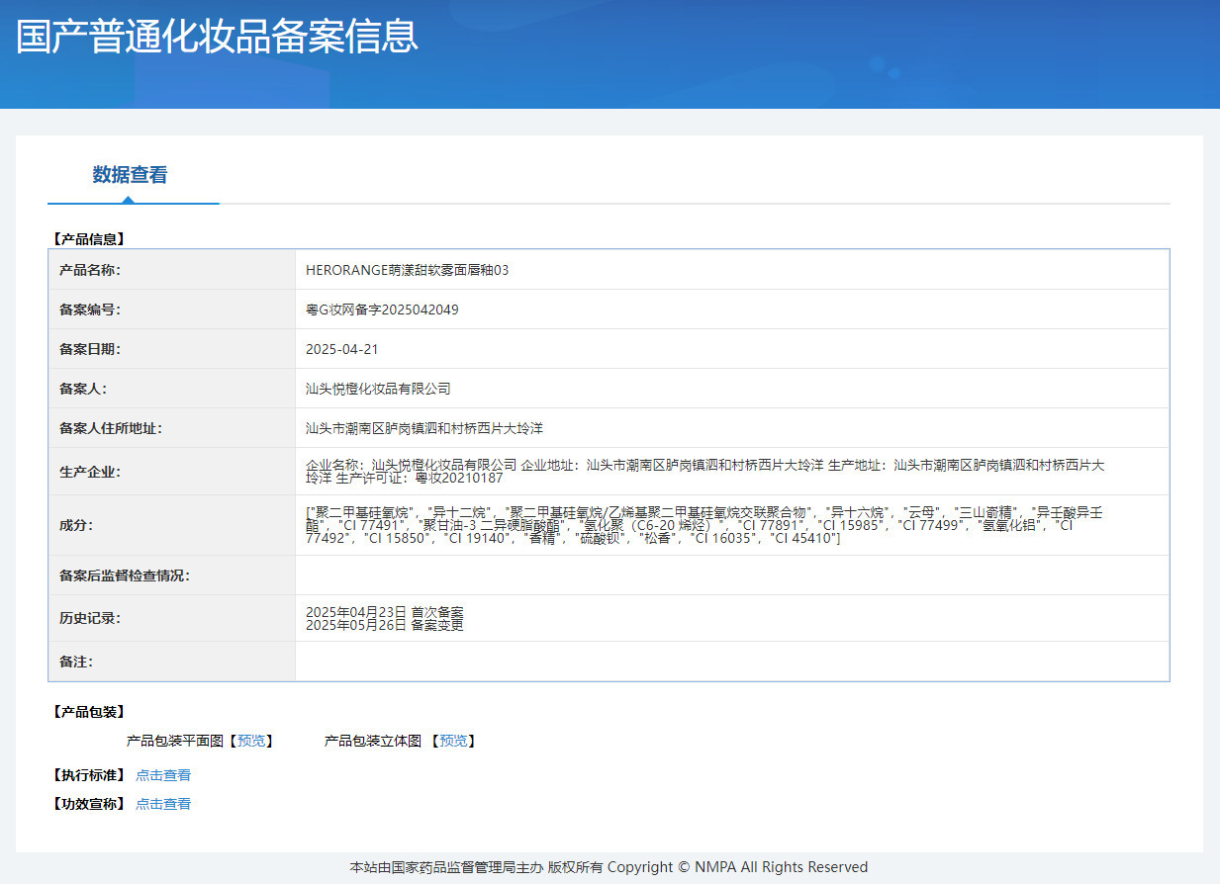The image size is (1220, 884).
Task: Click the 备注 label cell
Action: tap(172, 662)
